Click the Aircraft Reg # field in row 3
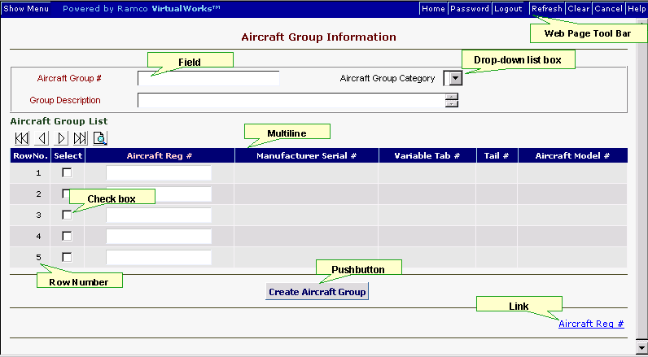 pyautogui.click(x=159, y=215)
